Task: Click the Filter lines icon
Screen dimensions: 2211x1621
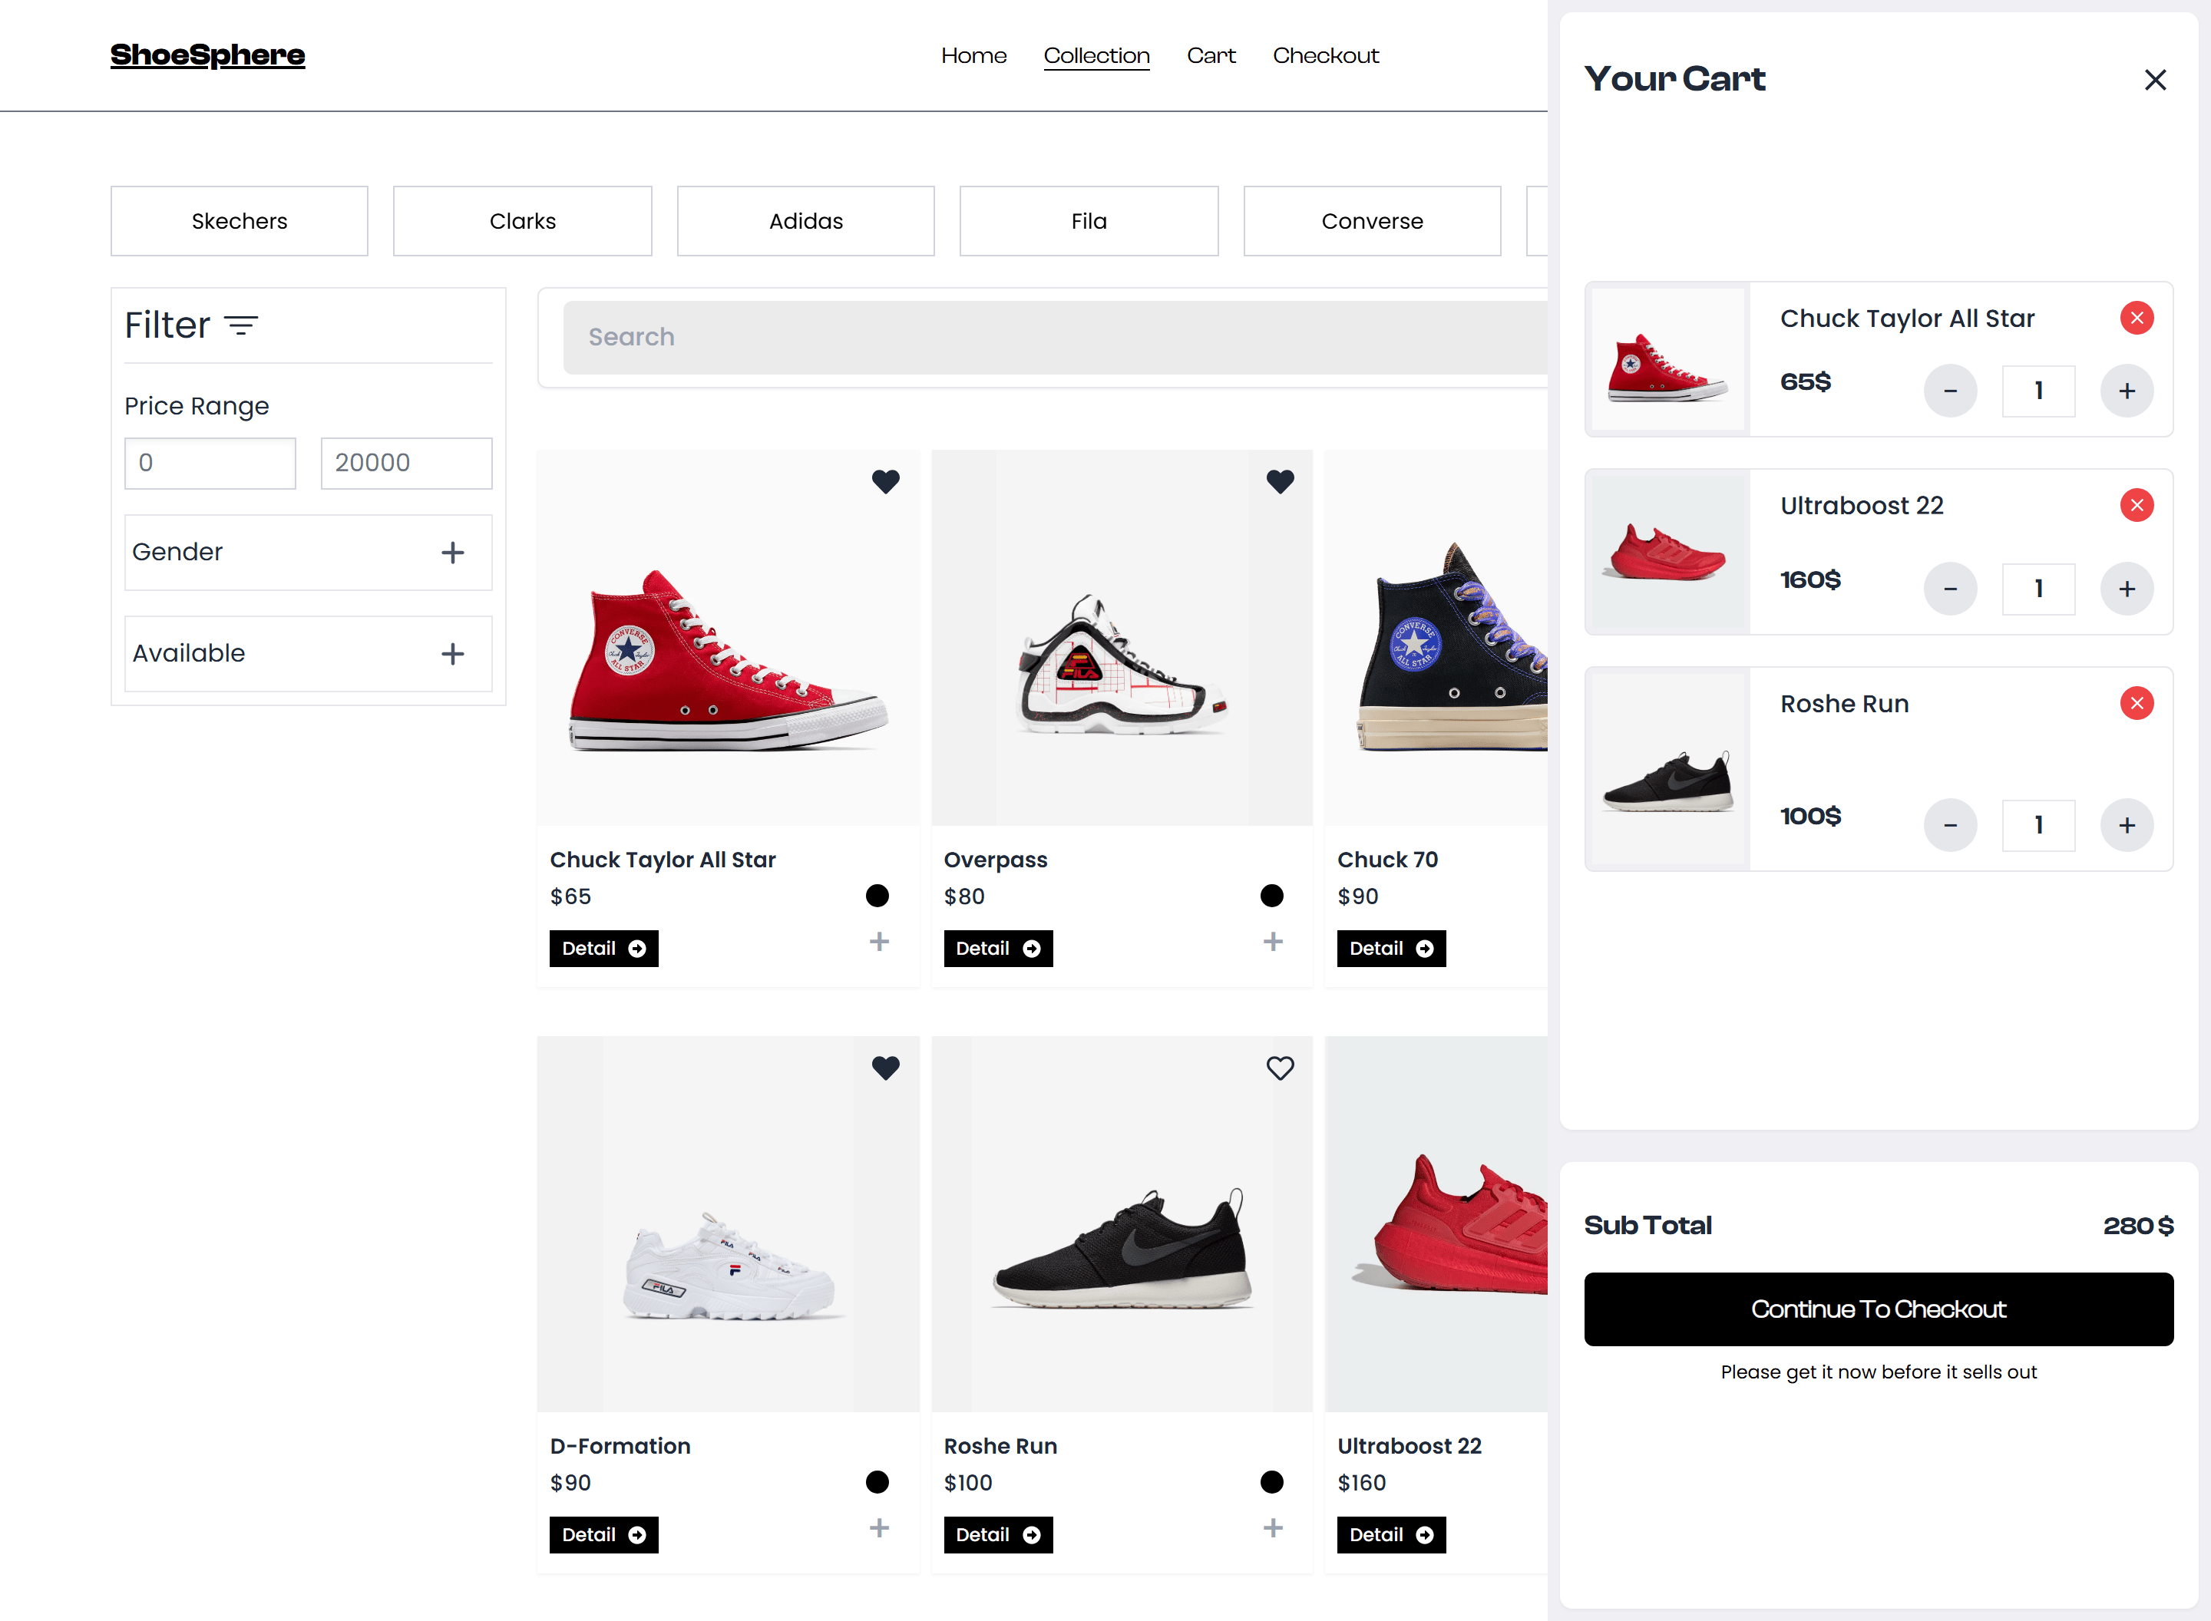Action: click(241, 325)
